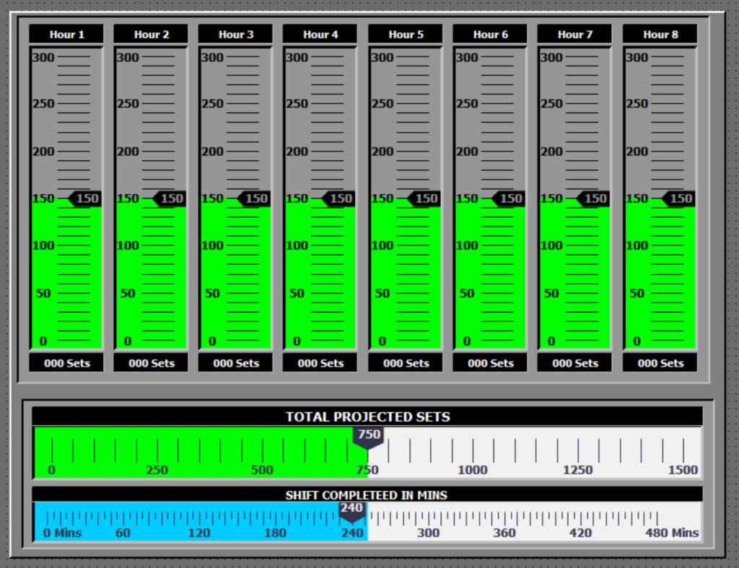Click the 150 pointer on Hour 7 gauge

tap(592, 198)
